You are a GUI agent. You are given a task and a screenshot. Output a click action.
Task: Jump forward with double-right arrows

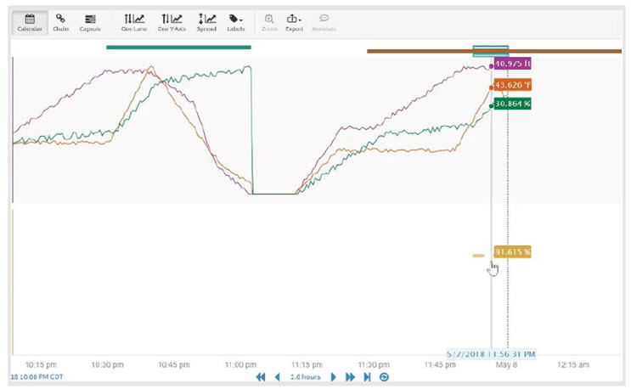click(350, 376)
